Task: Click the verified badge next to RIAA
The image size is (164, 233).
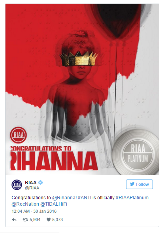Action: pos(41,182)
